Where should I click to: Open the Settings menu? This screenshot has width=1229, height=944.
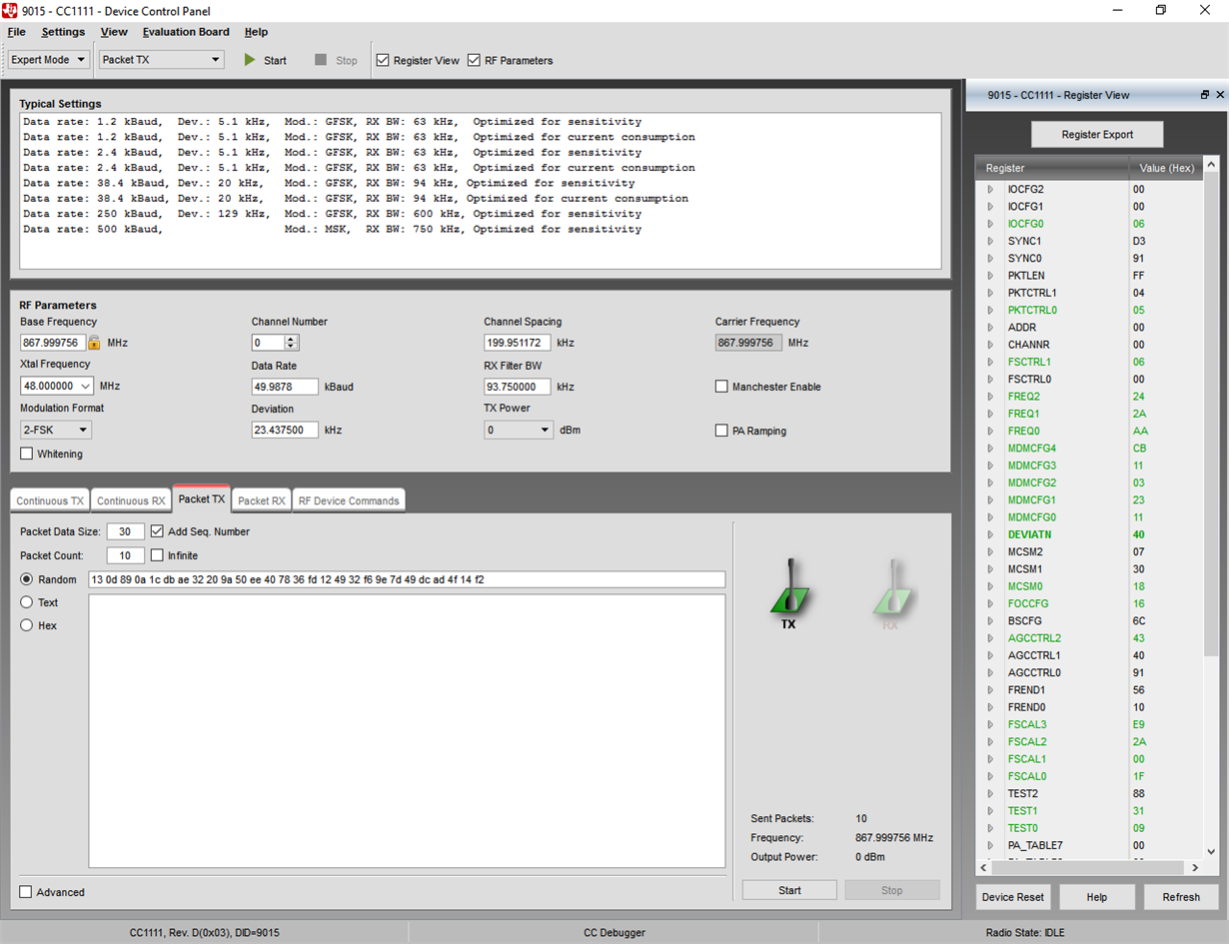[x=63, y=32]
